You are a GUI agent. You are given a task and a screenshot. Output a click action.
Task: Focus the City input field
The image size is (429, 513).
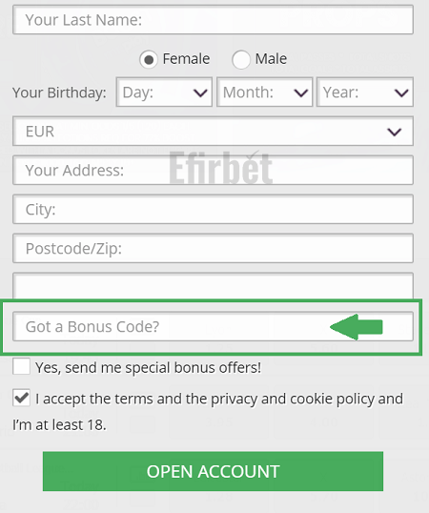[x=213, y=210]
